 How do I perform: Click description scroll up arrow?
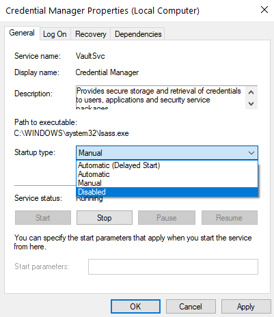coord(251,92)
